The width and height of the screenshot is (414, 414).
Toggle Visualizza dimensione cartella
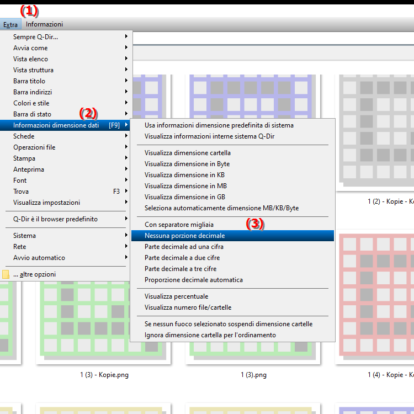pos(232,153)
